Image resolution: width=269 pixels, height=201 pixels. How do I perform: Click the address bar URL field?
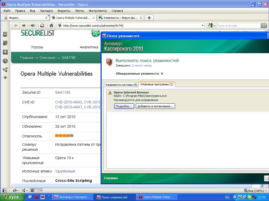tap(131, 26)
